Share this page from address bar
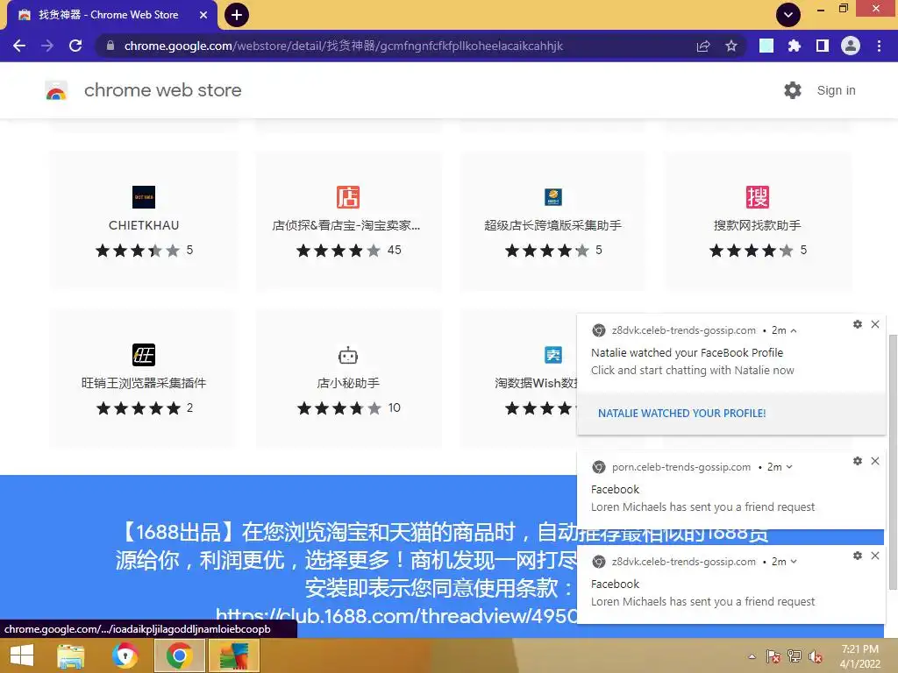This screenshot has width=898, height=673. tap(703, 46)
